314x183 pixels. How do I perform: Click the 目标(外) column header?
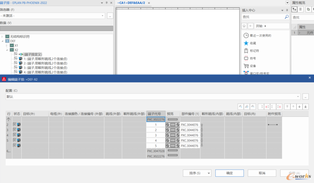click(x=35, y=114)
